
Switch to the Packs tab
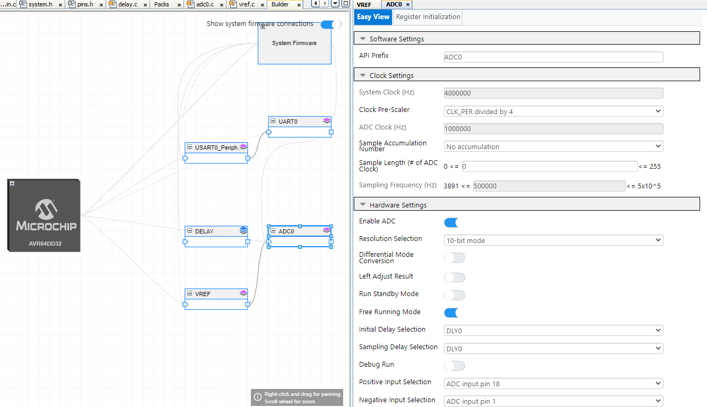(x=162, y=4)
